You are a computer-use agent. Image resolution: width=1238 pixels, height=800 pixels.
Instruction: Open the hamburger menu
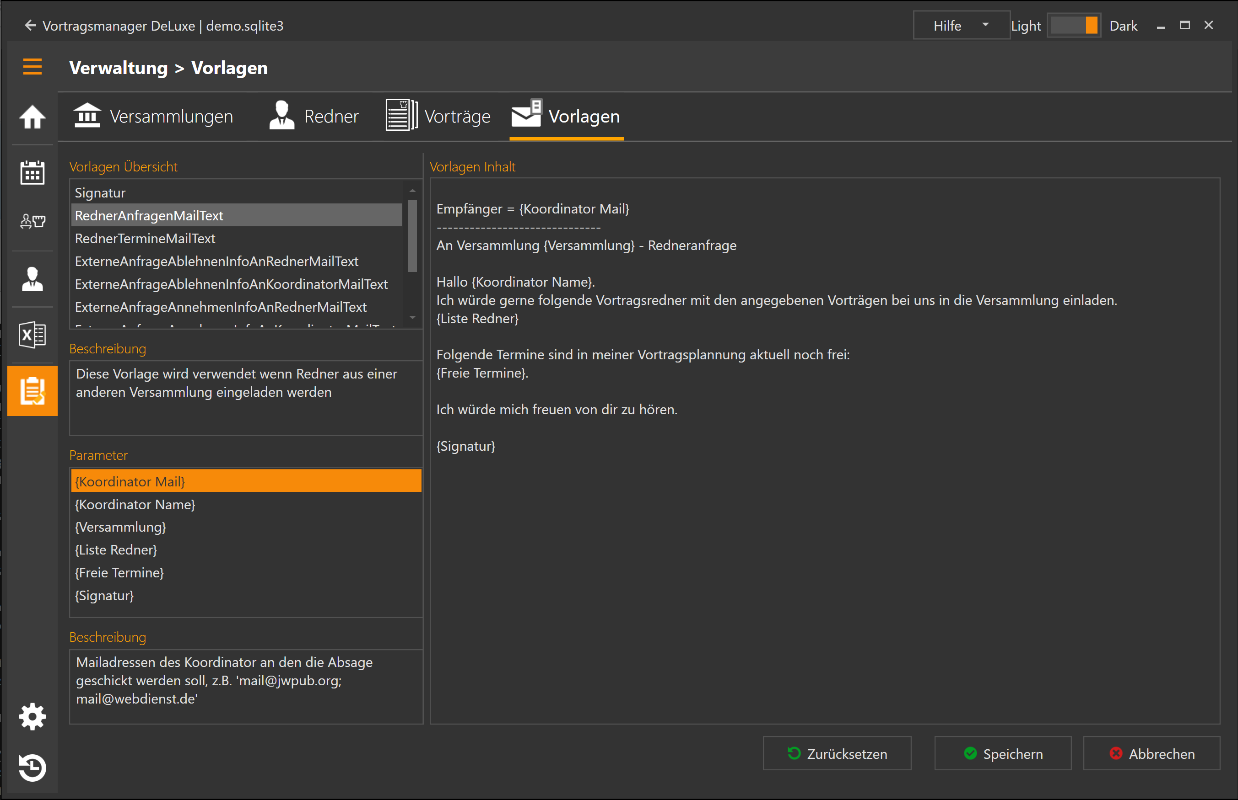[32, 67]
